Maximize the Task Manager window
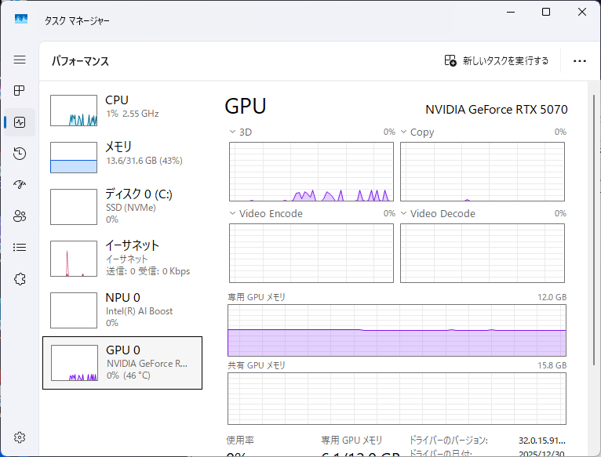The image size is (601, 457). (546, 12)
